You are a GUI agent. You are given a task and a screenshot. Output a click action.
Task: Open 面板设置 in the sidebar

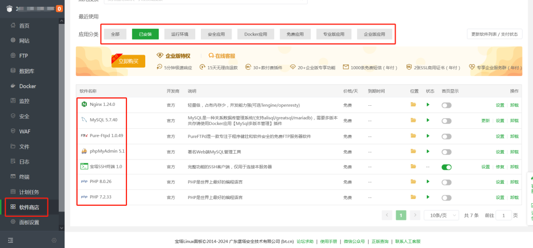click(x=30, y=222)
